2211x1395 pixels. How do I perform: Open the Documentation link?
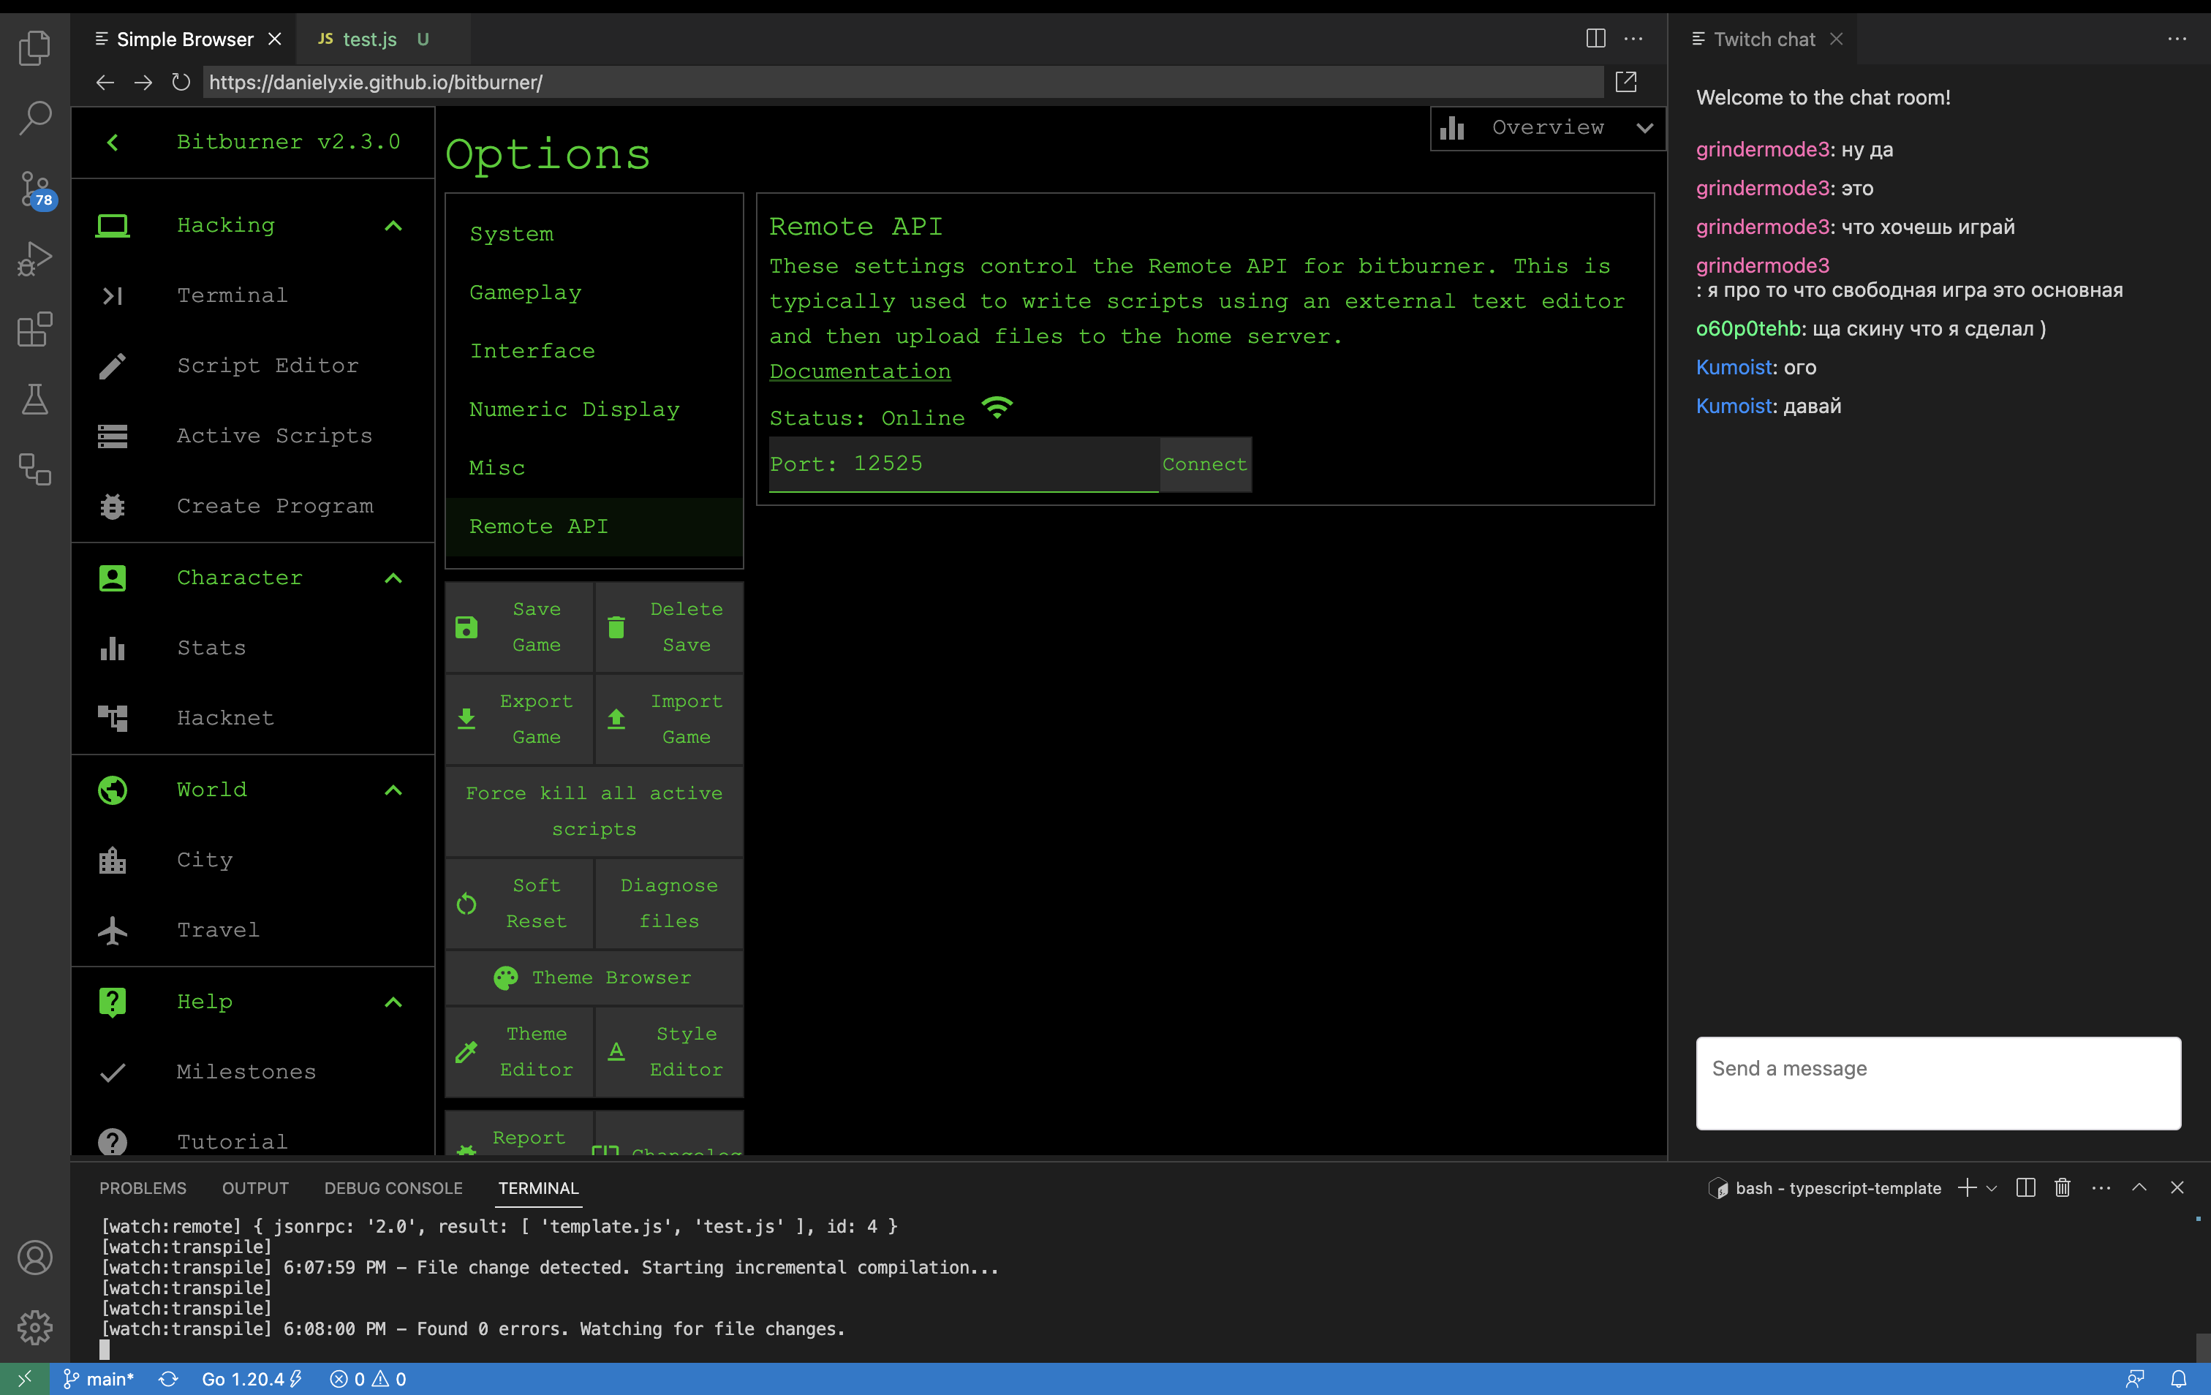(859, 372)
